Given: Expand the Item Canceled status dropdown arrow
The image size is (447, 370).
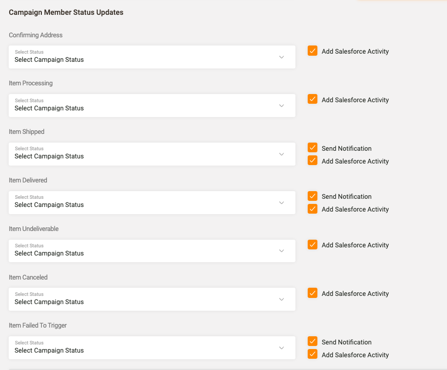Looking at the screenshot, I should (x=281, y=299).
